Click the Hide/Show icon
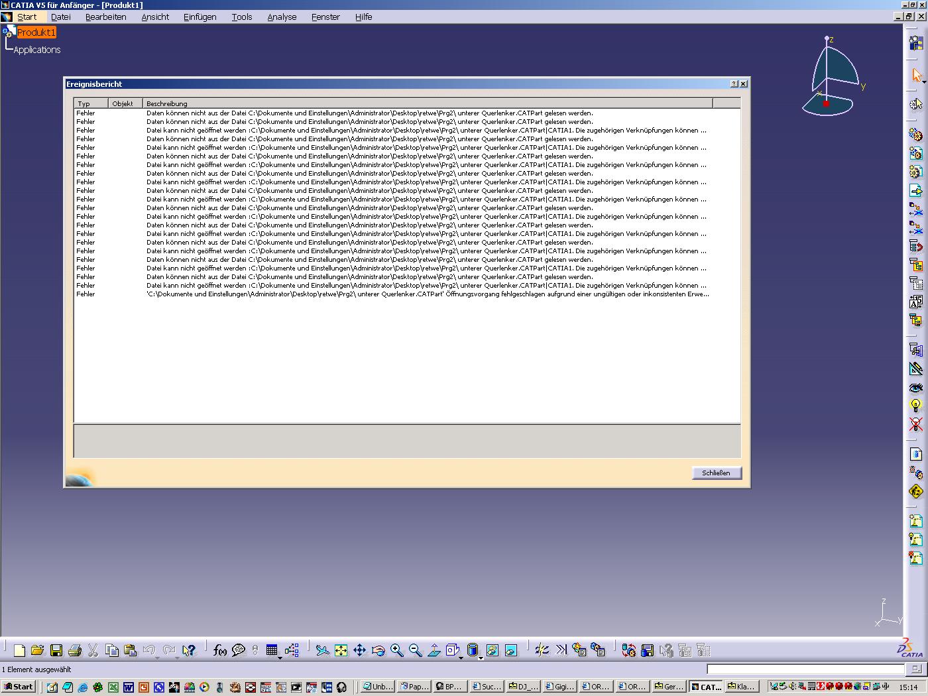The image size is (928, 696). point(492,650)
